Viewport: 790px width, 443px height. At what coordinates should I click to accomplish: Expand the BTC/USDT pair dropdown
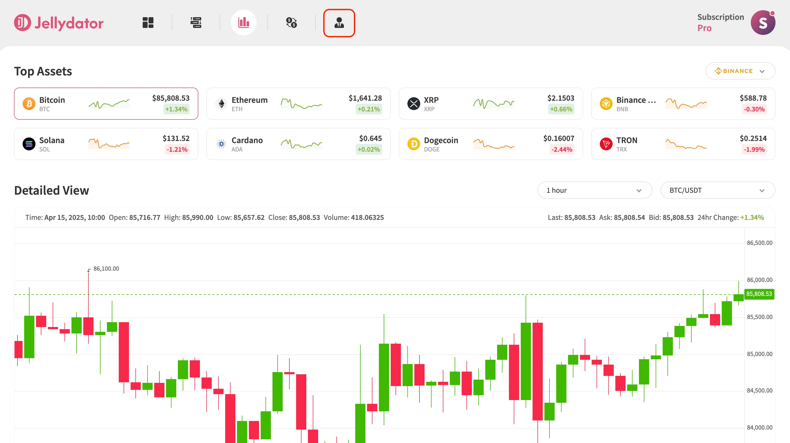[x=718, y=190]
